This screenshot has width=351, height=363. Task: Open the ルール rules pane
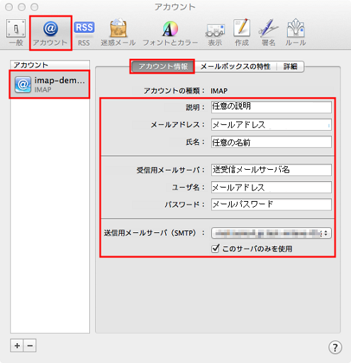point(296,33)
